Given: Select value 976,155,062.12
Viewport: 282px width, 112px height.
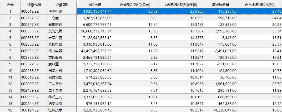Looking at the screenshot, I should 94,104.
